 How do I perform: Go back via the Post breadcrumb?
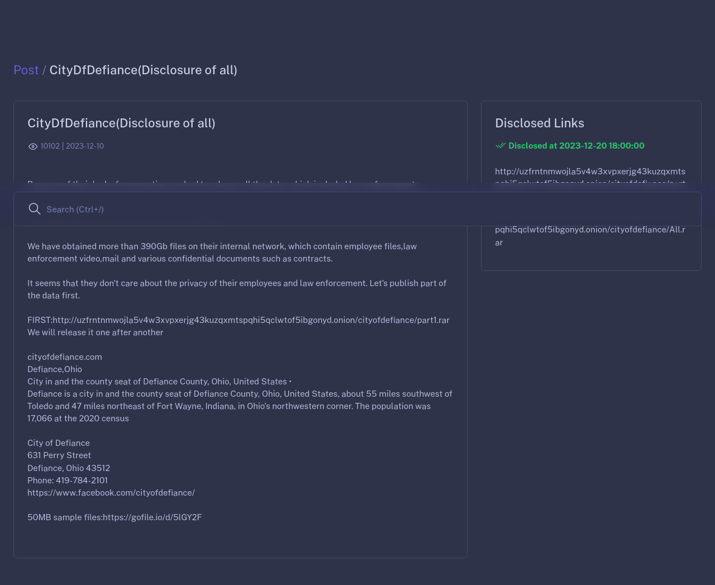(x=26, y=70)
